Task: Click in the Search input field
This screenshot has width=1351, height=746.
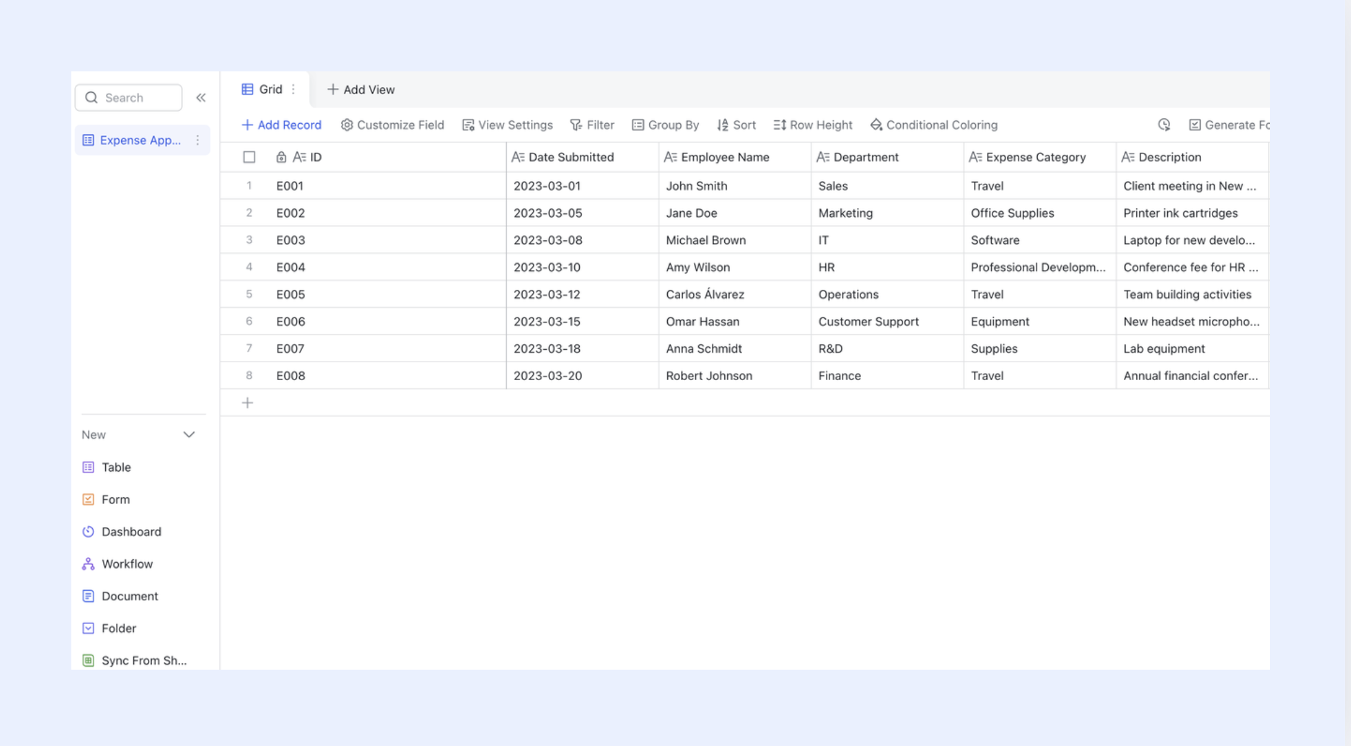Action: tap(128, 98)
